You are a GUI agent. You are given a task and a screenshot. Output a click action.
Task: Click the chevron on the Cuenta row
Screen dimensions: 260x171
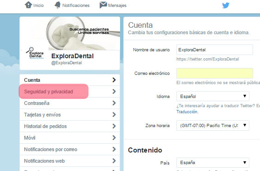(114, 80)
